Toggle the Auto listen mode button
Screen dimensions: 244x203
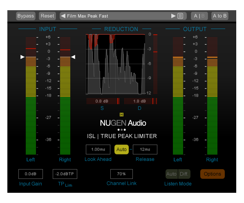172,174
